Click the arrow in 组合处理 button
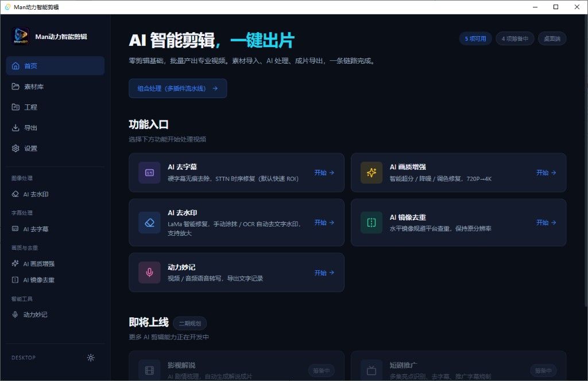Viewport: 588px width, 381px height. pyautogui.click(x=215, y=88)
